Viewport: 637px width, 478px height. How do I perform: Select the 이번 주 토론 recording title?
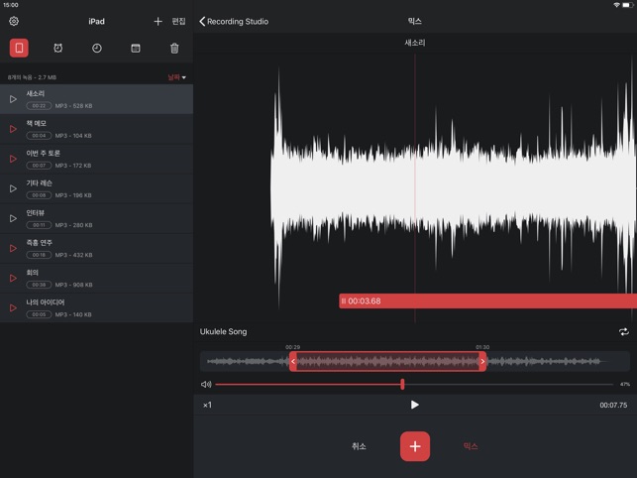pyautogui.click(x=43, y=153)
